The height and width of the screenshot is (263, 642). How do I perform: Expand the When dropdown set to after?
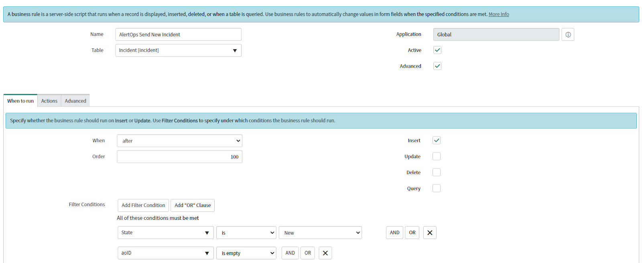pyautogui.click(x=179, y=141)
